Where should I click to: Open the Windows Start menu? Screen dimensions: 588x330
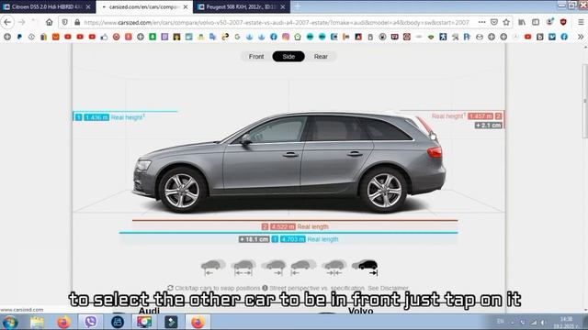pyautogui.click(x=10, y=322)
